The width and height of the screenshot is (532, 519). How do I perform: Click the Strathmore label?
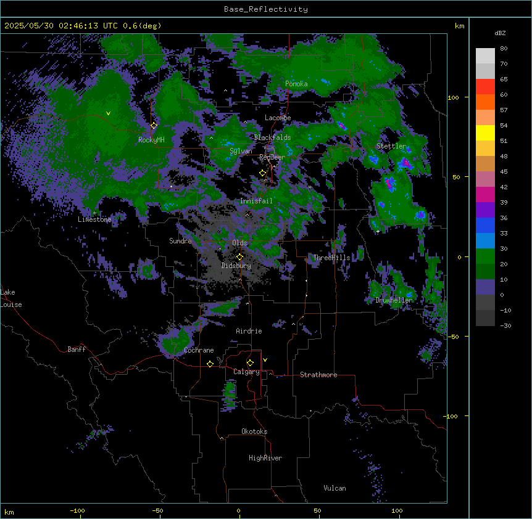tap(318, 375)
